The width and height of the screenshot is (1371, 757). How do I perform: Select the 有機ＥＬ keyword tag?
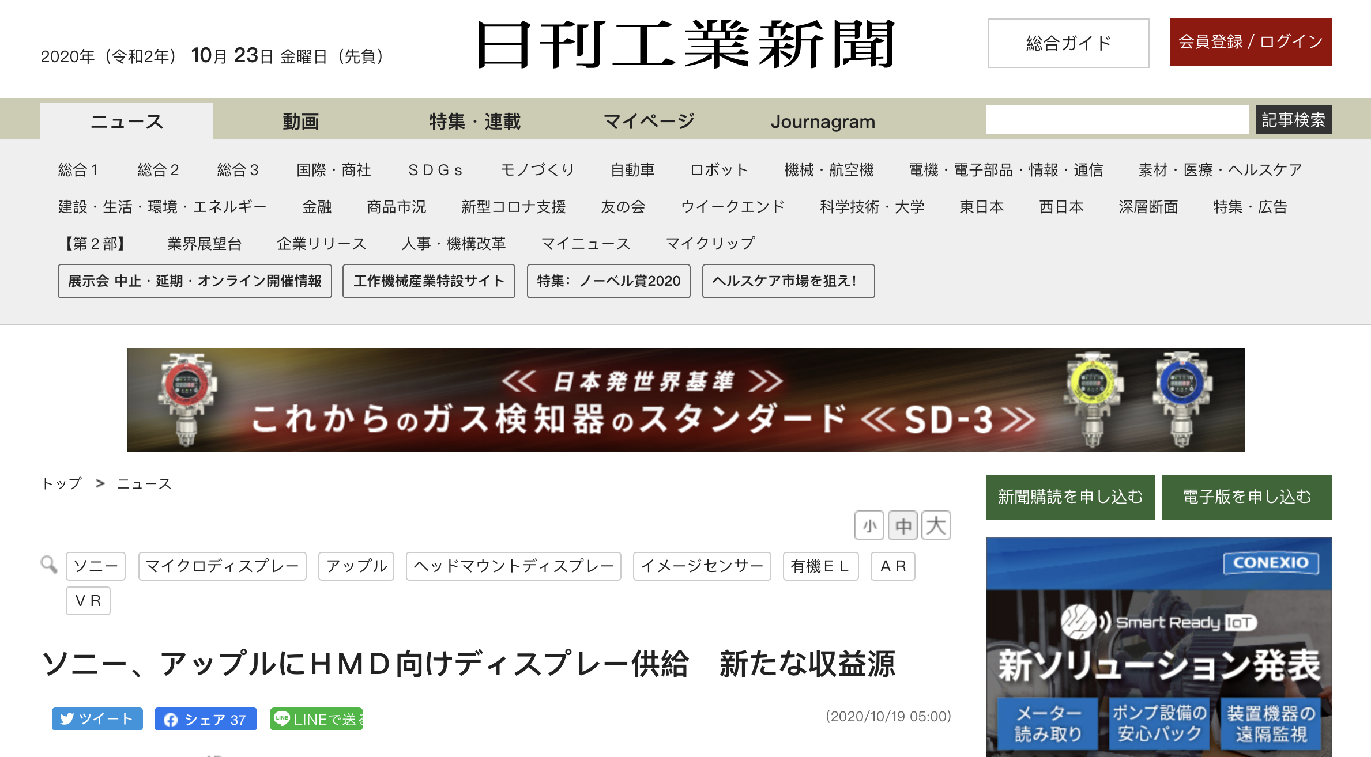[x=821, y=566]
